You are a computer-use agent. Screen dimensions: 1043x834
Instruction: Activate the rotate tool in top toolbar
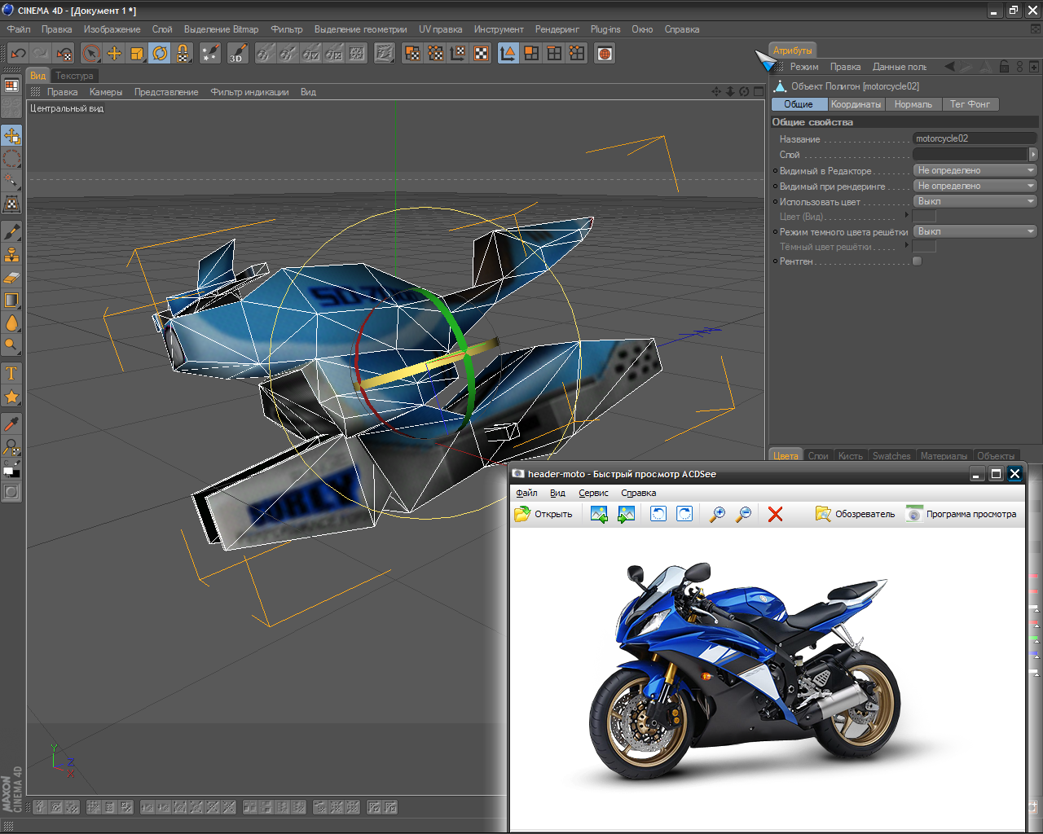(160, 54)
